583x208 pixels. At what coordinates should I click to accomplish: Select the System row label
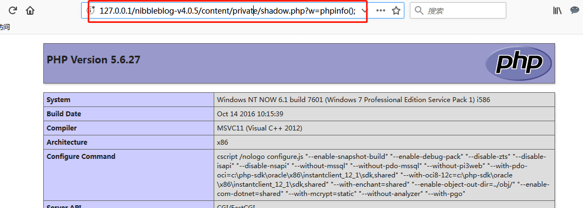59,100
